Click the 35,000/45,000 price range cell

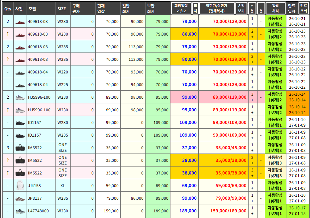pyautogui.click(x=223, y=148)
